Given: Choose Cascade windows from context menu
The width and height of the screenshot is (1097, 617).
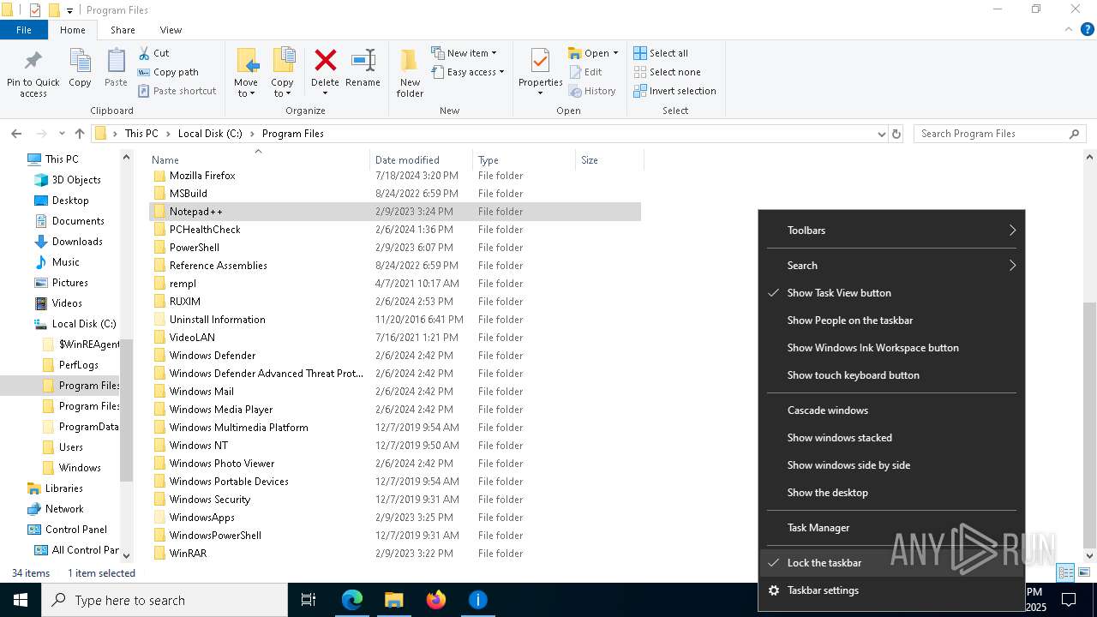Looking at the screenshot, I should 891,410.
